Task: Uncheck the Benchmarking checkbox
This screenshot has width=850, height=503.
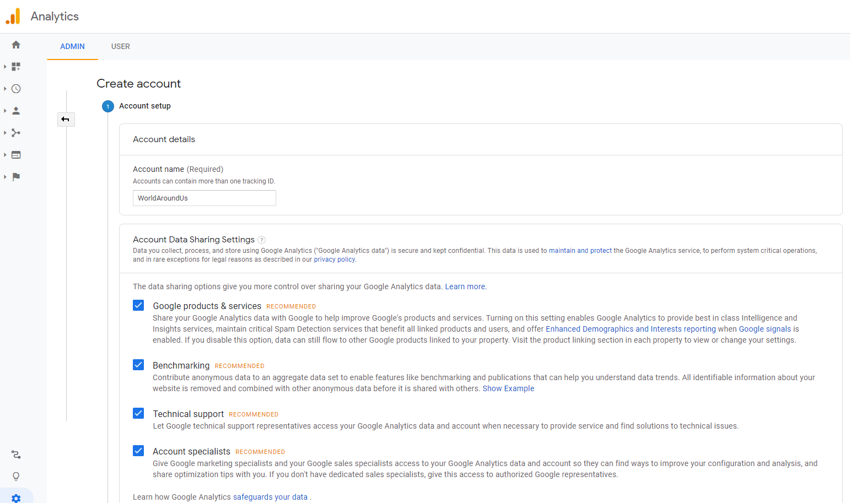Action: tap(138, 365)
